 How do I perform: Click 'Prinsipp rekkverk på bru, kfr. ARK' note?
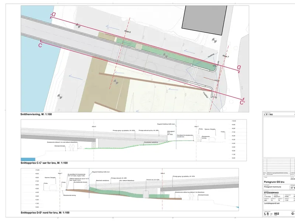[x=148, y=130]
